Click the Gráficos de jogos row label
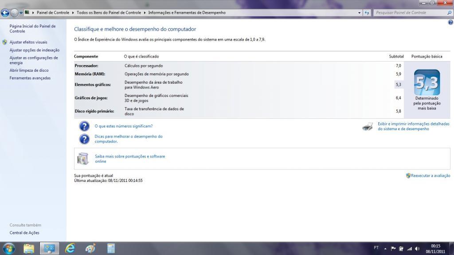The image size is (454, 255). pos(91,98)
